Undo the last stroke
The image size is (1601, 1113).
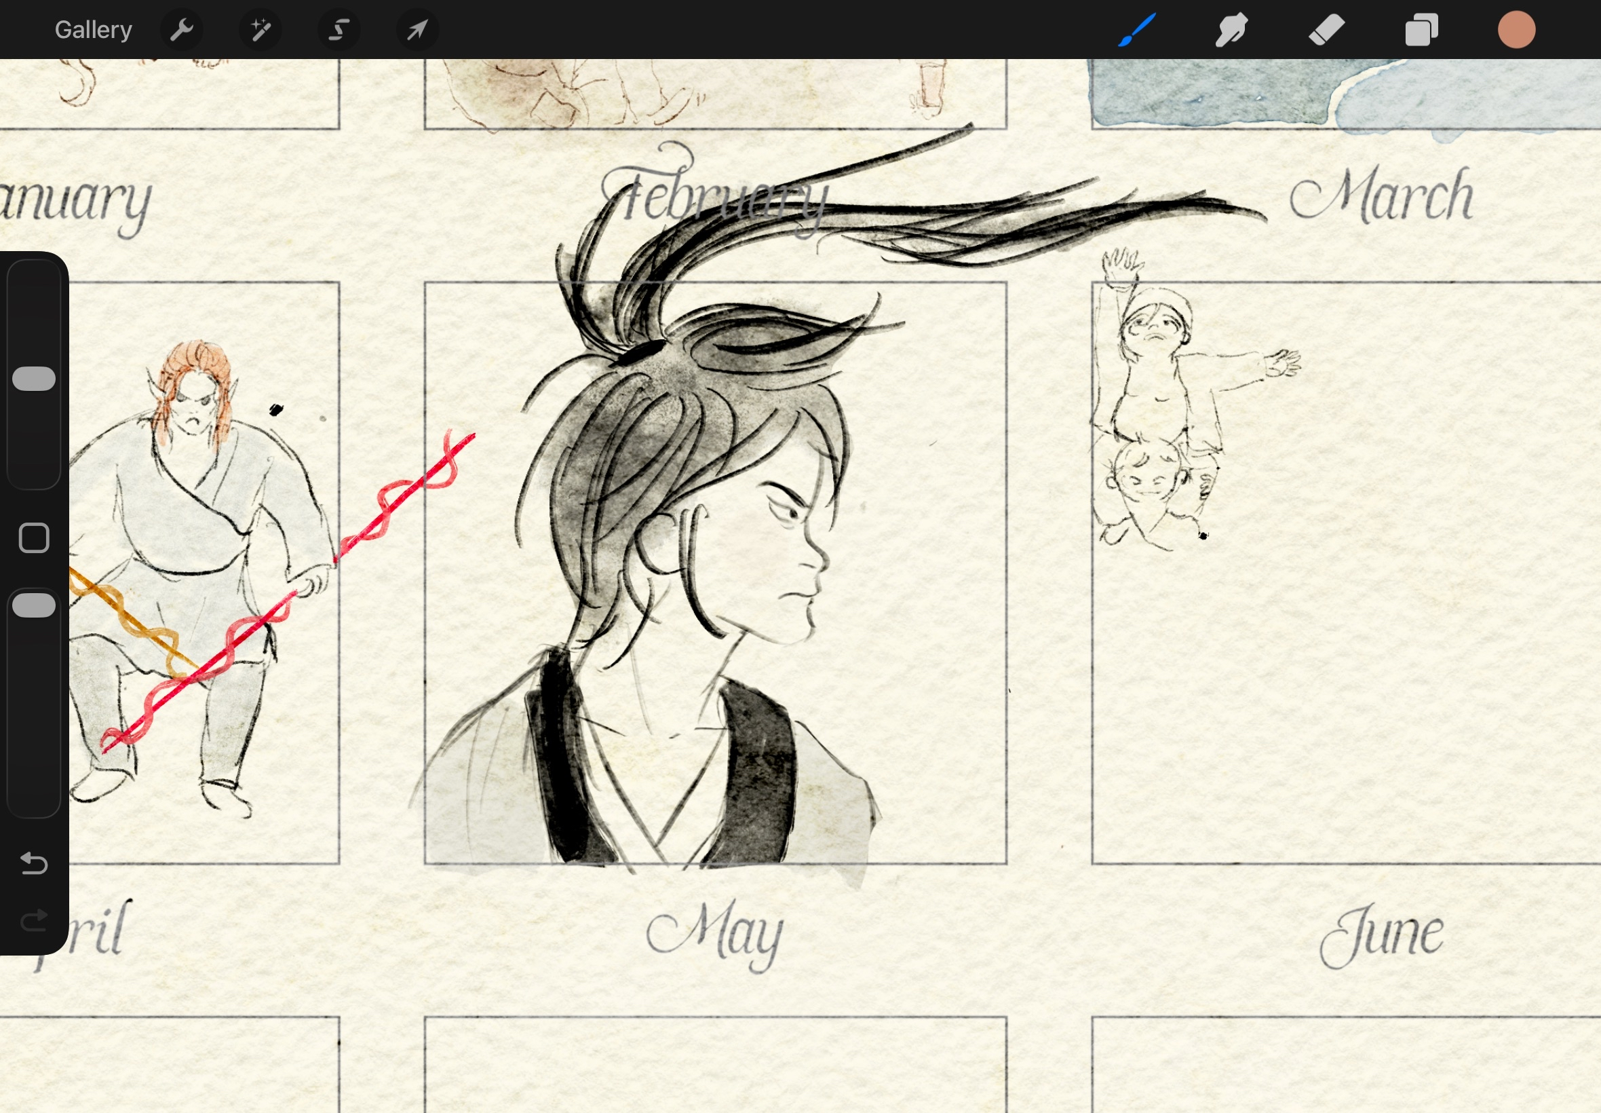(33, 863)
